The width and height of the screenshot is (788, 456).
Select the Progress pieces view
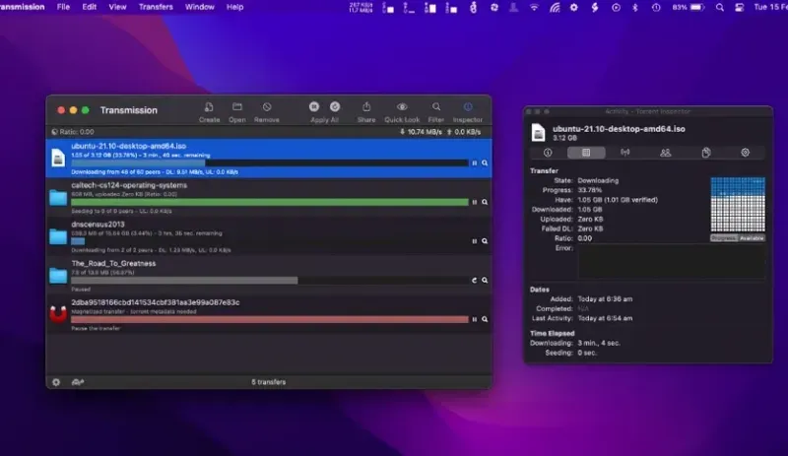[724, 237]
